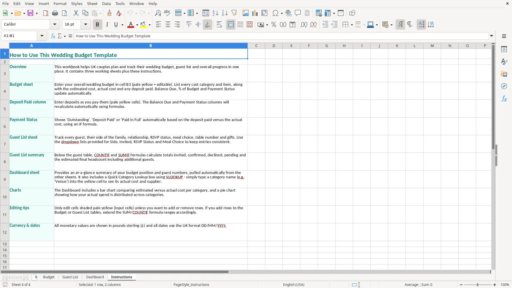Insert an image
The width and height of the screenshot is (512, 288).
click(246, 13)
